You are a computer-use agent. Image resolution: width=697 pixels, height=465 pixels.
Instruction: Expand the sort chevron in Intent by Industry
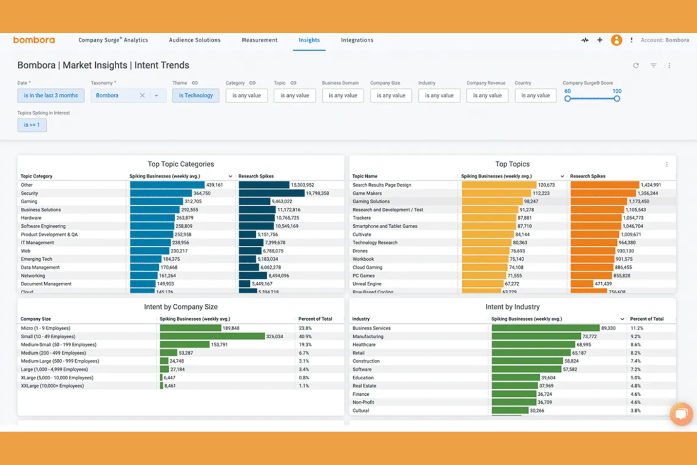click(623, 318)
